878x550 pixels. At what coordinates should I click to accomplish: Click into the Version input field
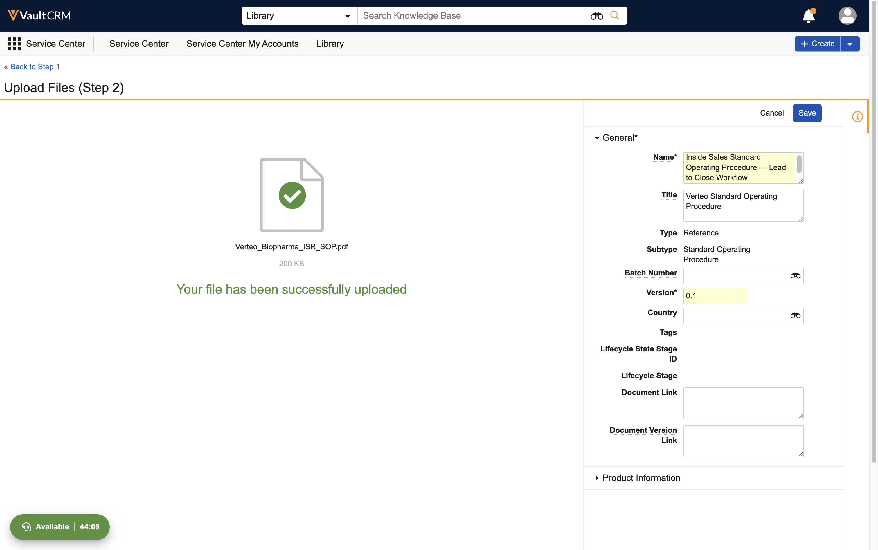pos(715,296)
